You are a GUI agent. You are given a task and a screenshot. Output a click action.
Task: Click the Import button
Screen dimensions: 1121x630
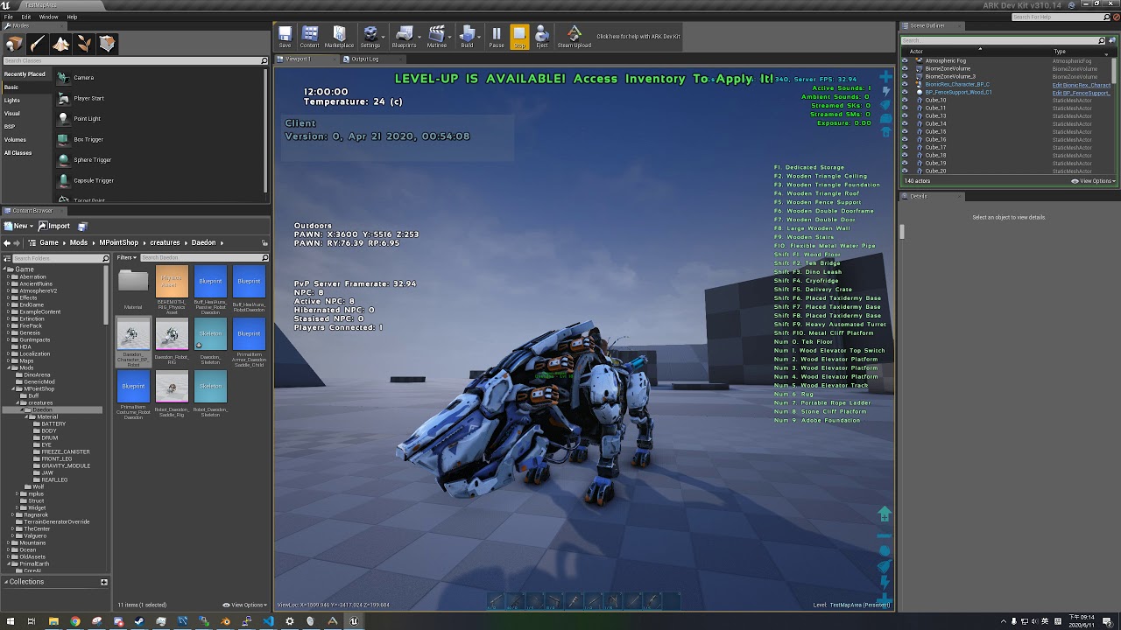tap(54, 226)
